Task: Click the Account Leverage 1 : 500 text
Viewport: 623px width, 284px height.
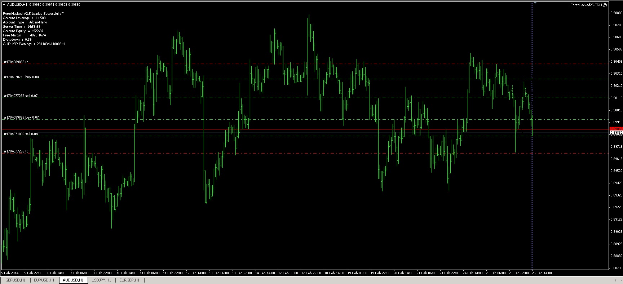Action: (24, 18)
